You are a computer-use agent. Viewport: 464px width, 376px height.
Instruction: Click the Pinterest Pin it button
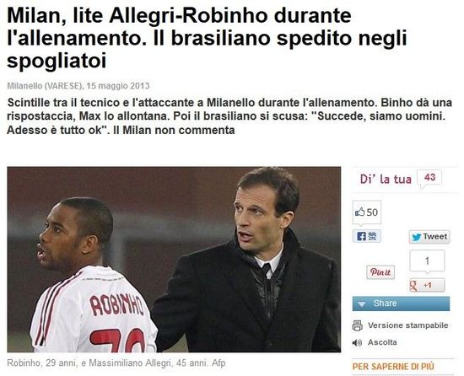(x=380, y=272)
